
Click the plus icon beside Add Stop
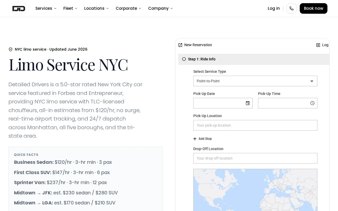[x=195, y=139]
